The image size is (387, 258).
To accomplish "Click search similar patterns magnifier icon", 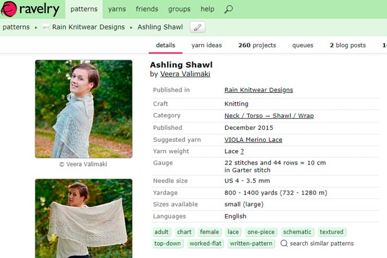I will [284, 244].
